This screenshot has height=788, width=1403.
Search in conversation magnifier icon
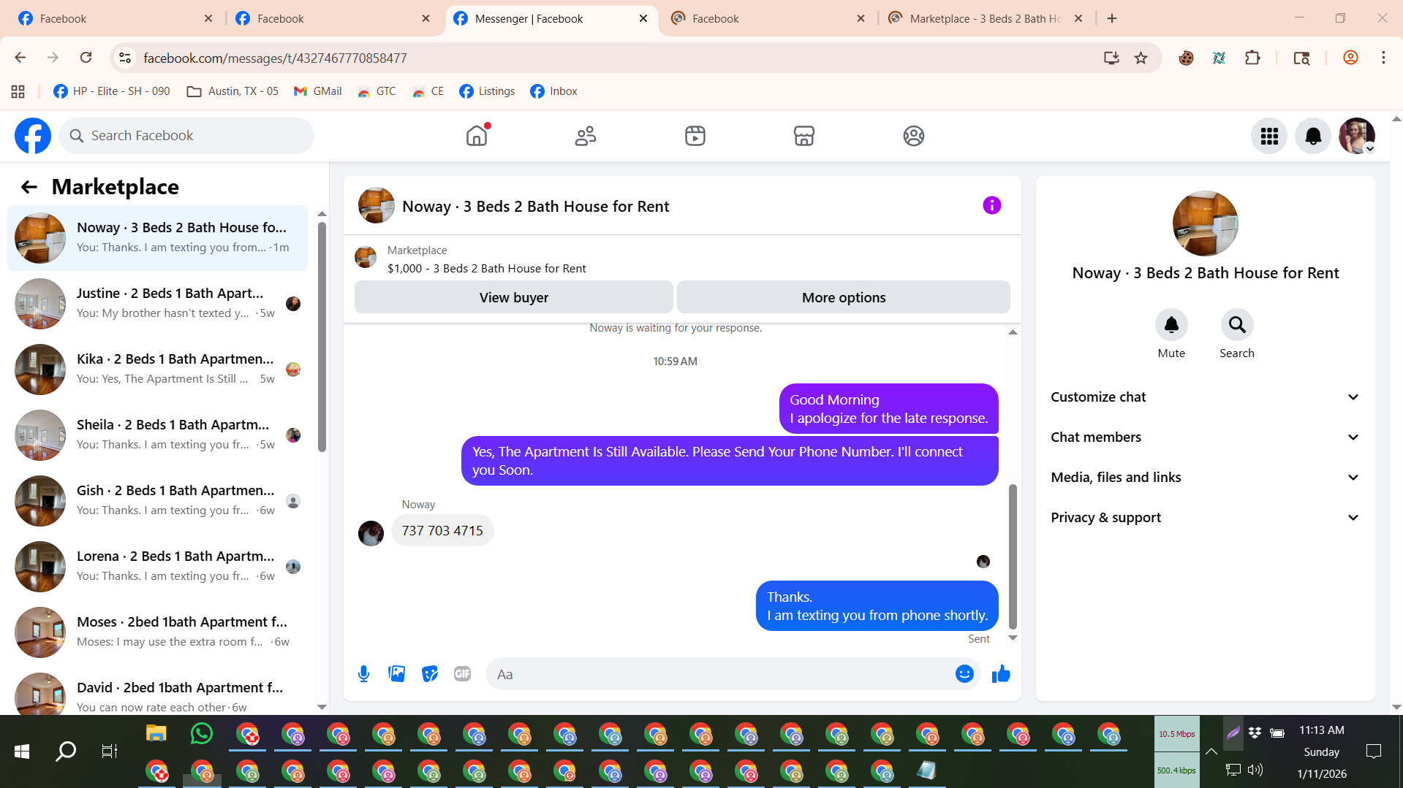tap(1237, 325)
